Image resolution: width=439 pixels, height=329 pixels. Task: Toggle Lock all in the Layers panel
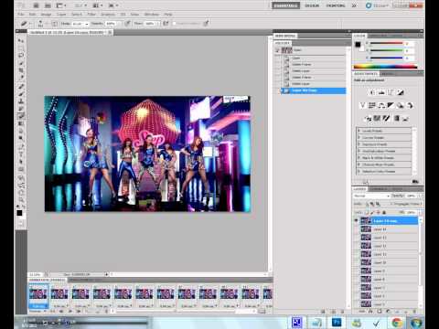pyautogui.click(x=384, y=212)
